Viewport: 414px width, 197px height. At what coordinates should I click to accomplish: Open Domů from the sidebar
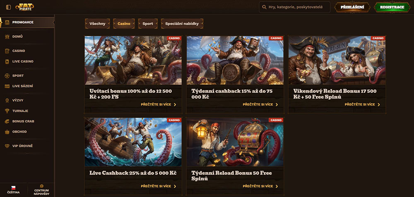click(18, 36)
